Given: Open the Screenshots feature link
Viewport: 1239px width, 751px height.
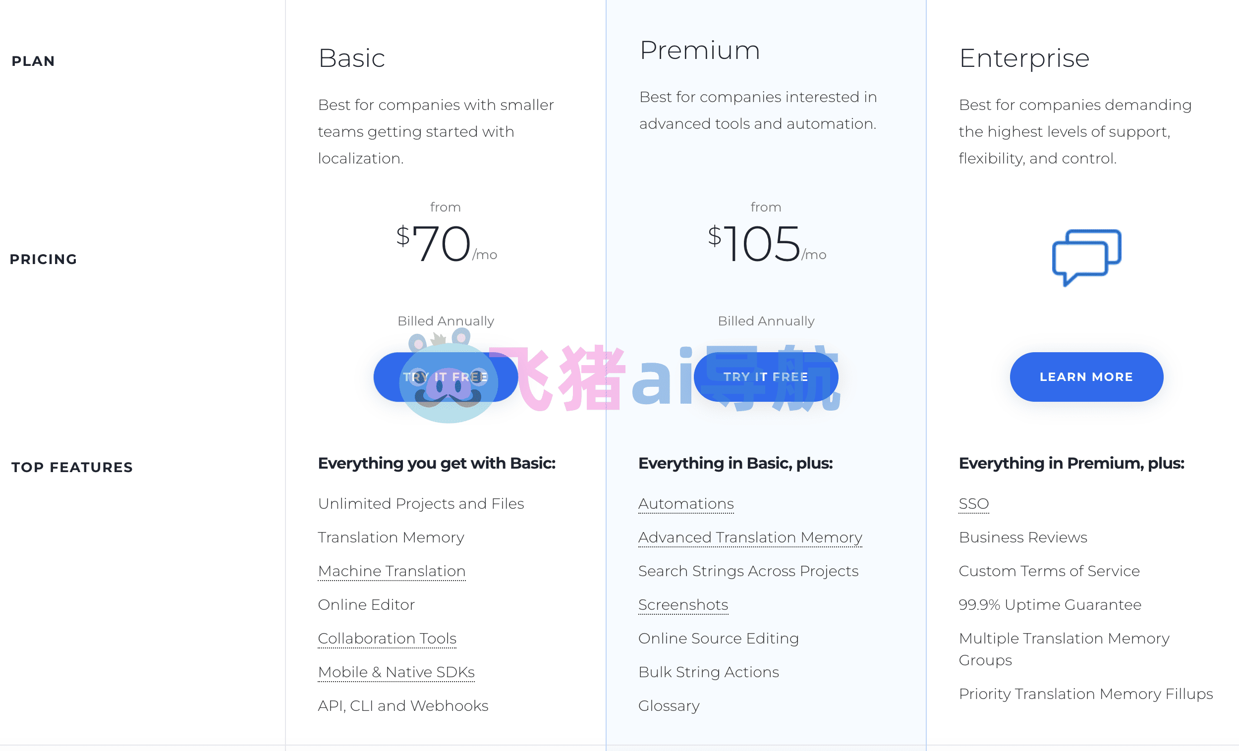Looking at the screenshot, I should click(x=683, y=605).
